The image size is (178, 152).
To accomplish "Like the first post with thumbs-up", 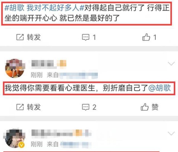I will coord(149,37).
